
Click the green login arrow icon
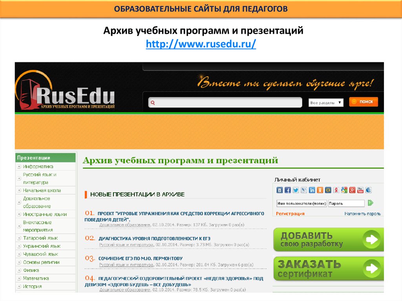371,203
